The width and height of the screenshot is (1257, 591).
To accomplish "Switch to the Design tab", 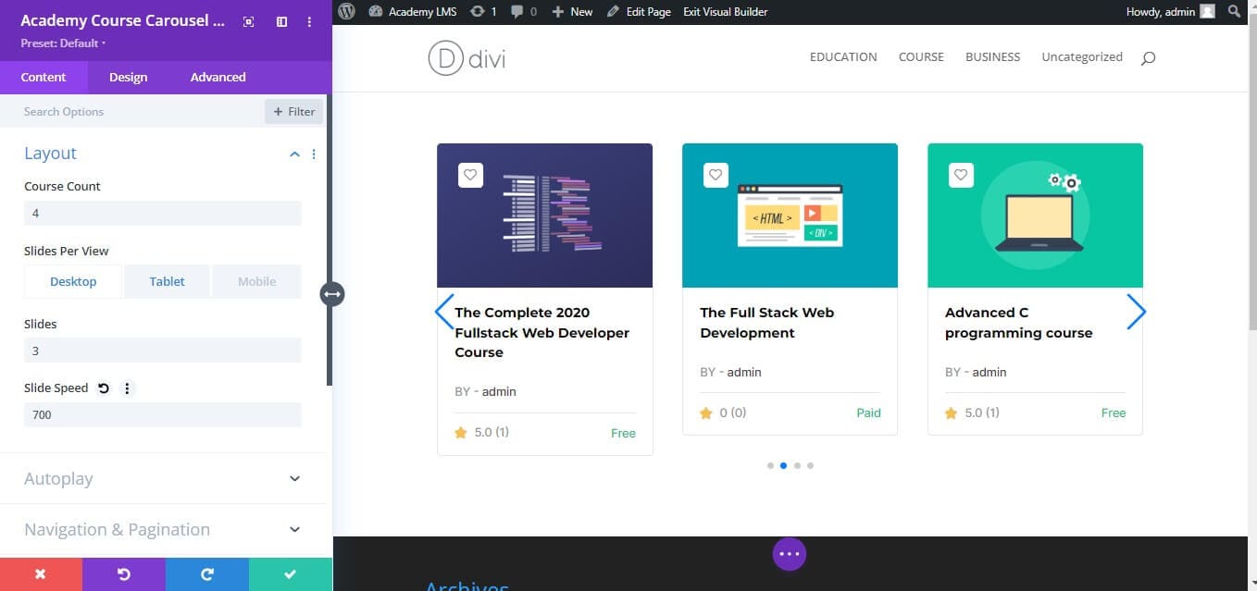I will pos(128,77).
